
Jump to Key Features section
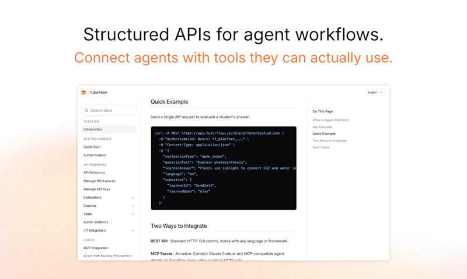(322, 127)
